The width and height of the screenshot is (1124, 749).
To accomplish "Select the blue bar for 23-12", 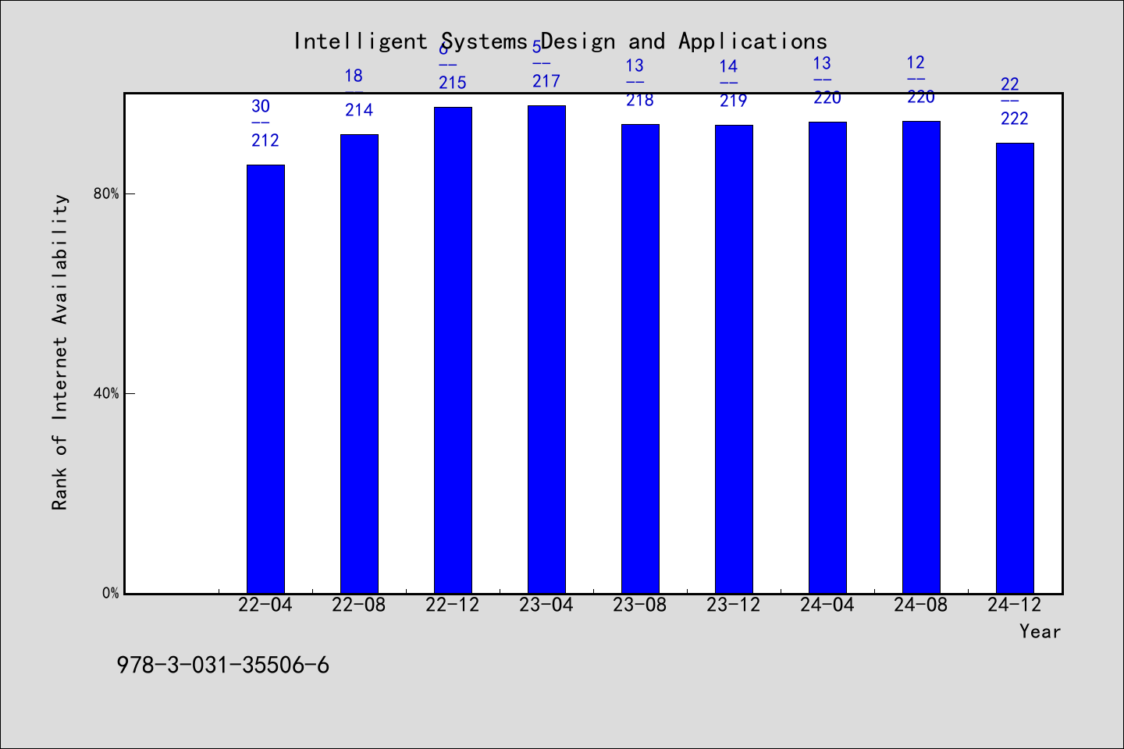I will (x=734, y=359).
